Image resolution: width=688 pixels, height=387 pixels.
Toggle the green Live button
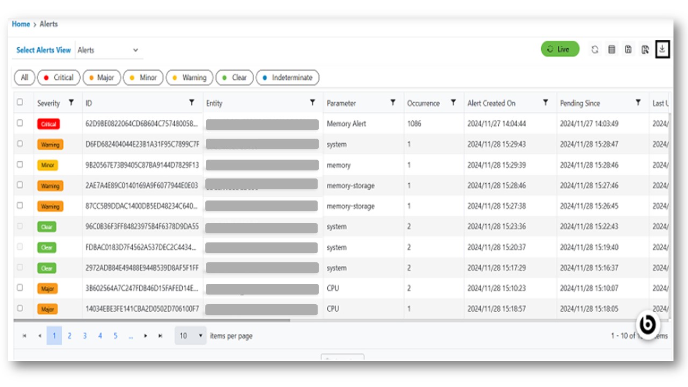pos(560,49)
